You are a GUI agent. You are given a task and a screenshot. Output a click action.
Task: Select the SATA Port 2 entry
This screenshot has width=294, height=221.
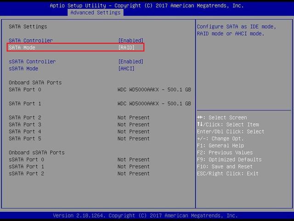click(x=25, y=117)
